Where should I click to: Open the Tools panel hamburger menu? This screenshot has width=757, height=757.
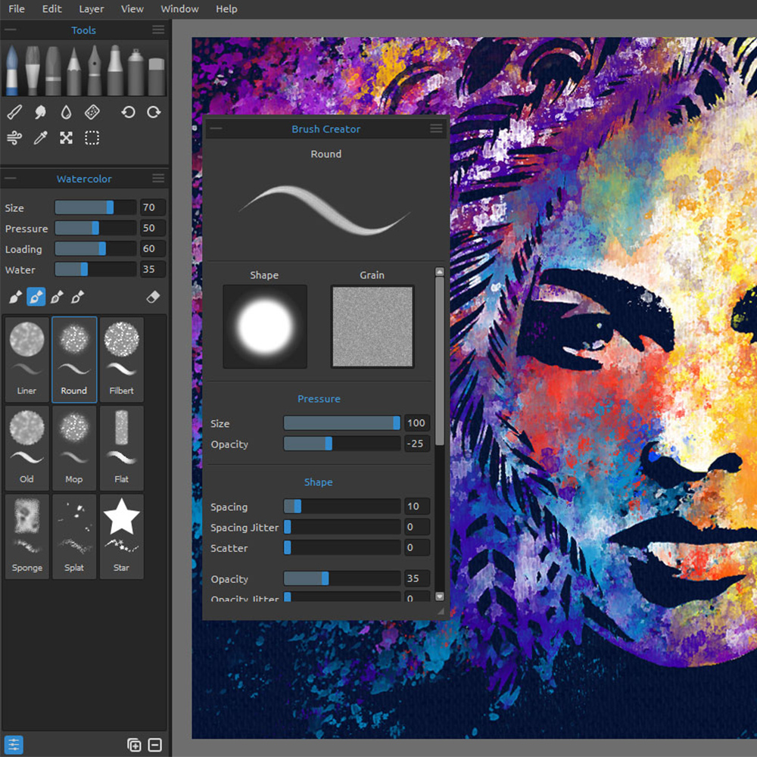(158, 30)
